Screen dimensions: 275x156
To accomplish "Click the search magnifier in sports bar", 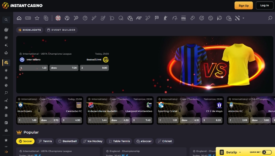I will [x=270, y=18].
